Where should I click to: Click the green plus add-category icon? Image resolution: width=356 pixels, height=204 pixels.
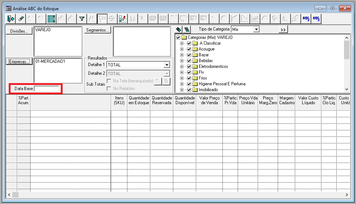178,29
